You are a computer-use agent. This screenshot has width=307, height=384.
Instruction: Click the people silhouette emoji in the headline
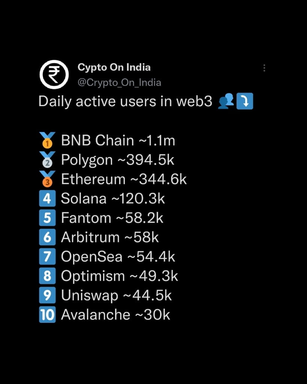coord(226,101)
